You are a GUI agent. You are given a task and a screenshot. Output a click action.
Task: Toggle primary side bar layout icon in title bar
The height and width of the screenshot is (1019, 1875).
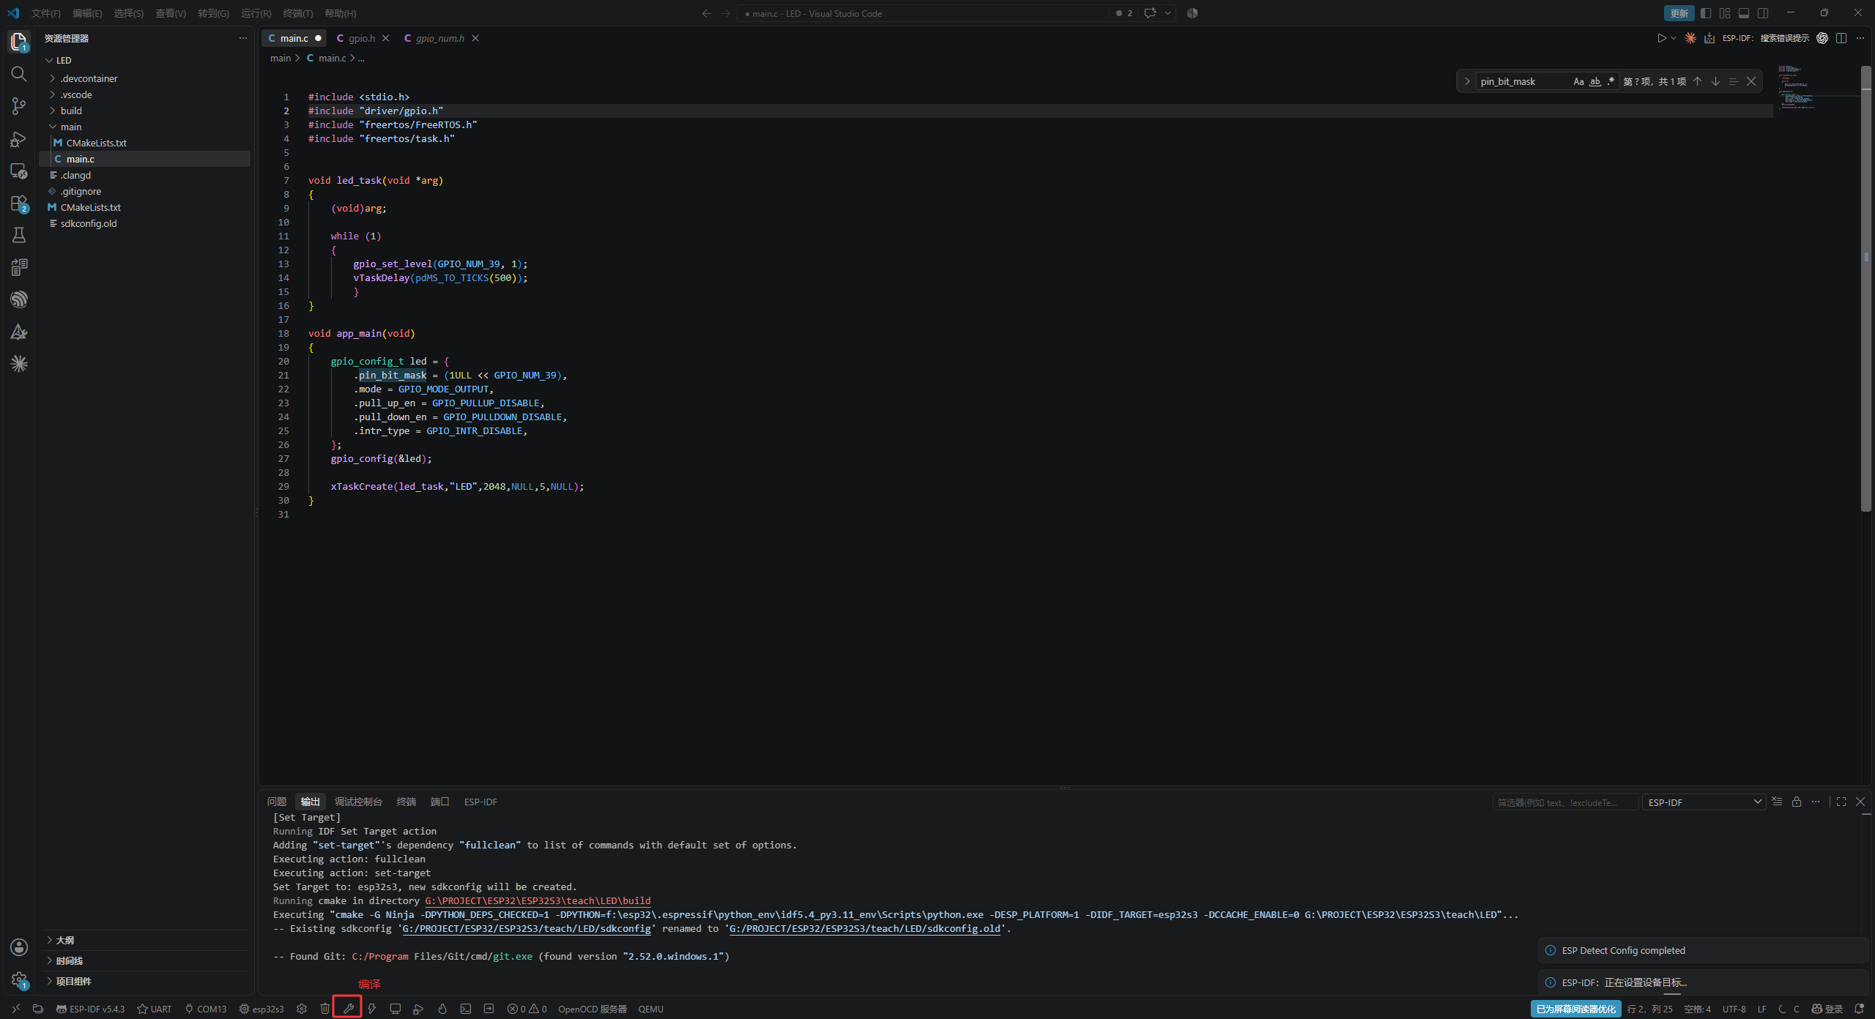tap(1706, 13)
